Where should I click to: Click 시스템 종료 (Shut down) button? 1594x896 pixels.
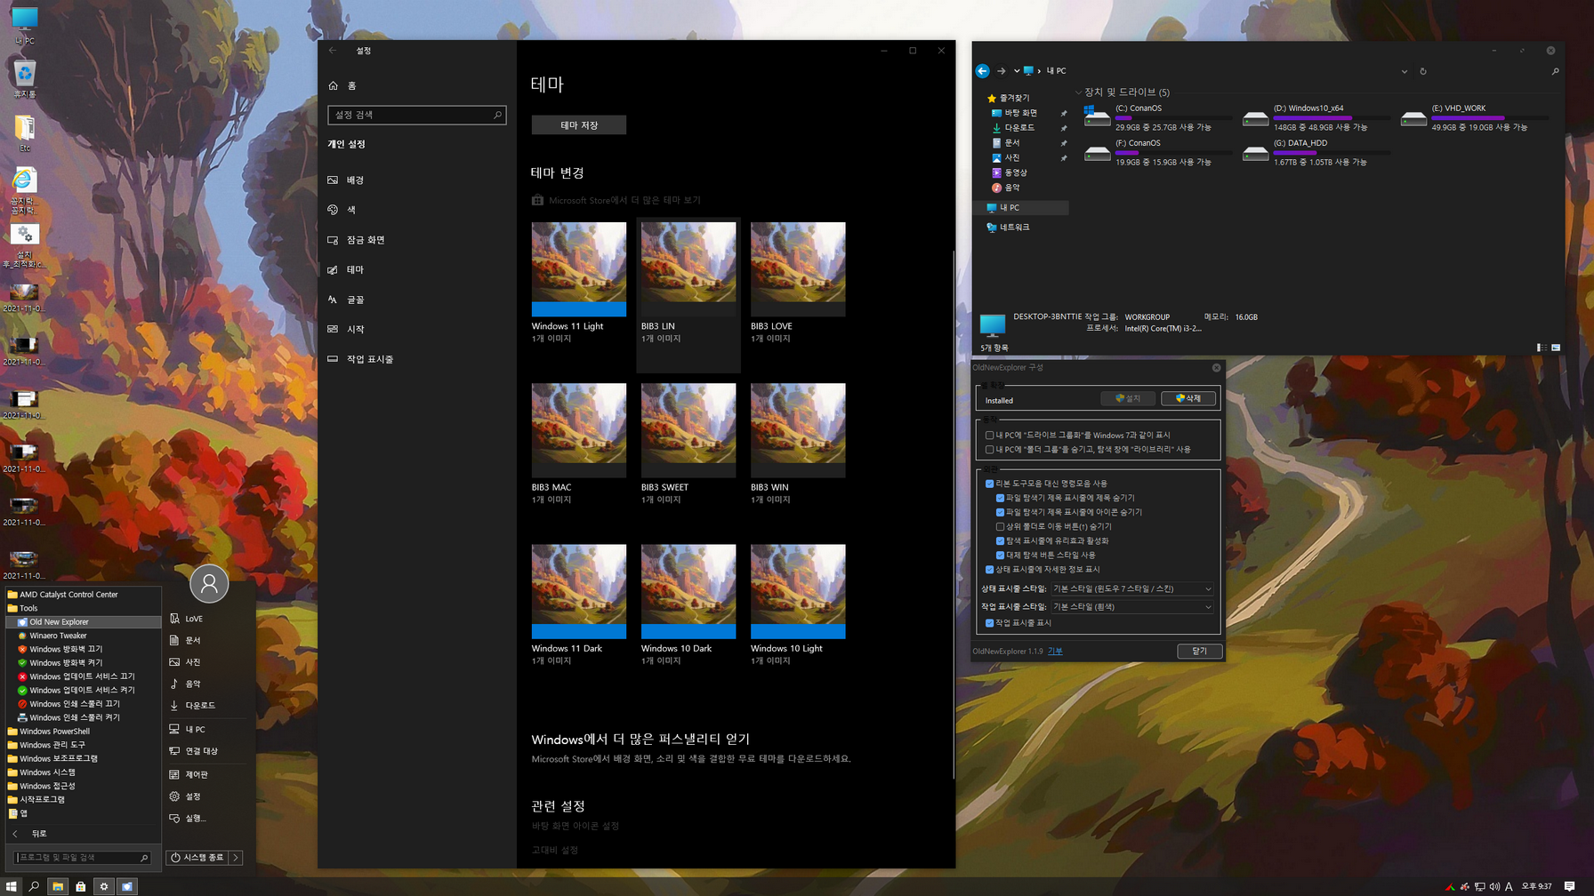coord(197,858)
